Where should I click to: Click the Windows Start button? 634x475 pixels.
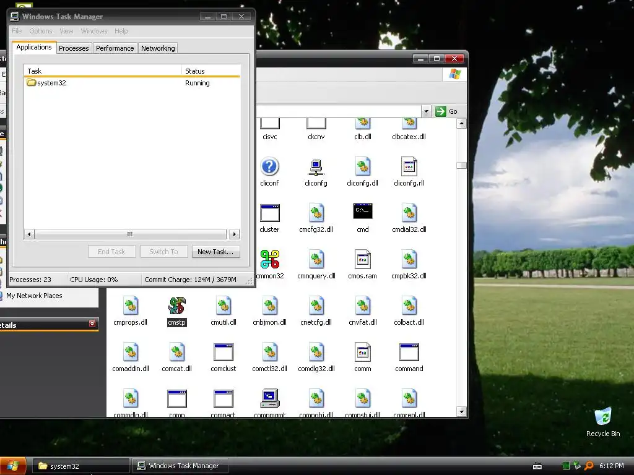tap(13, 466)
